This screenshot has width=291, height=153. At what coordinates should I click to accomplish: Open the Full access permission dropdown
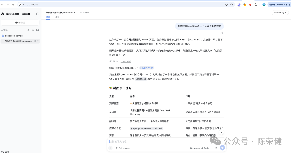pyautogui.click(x=124, y=148)
